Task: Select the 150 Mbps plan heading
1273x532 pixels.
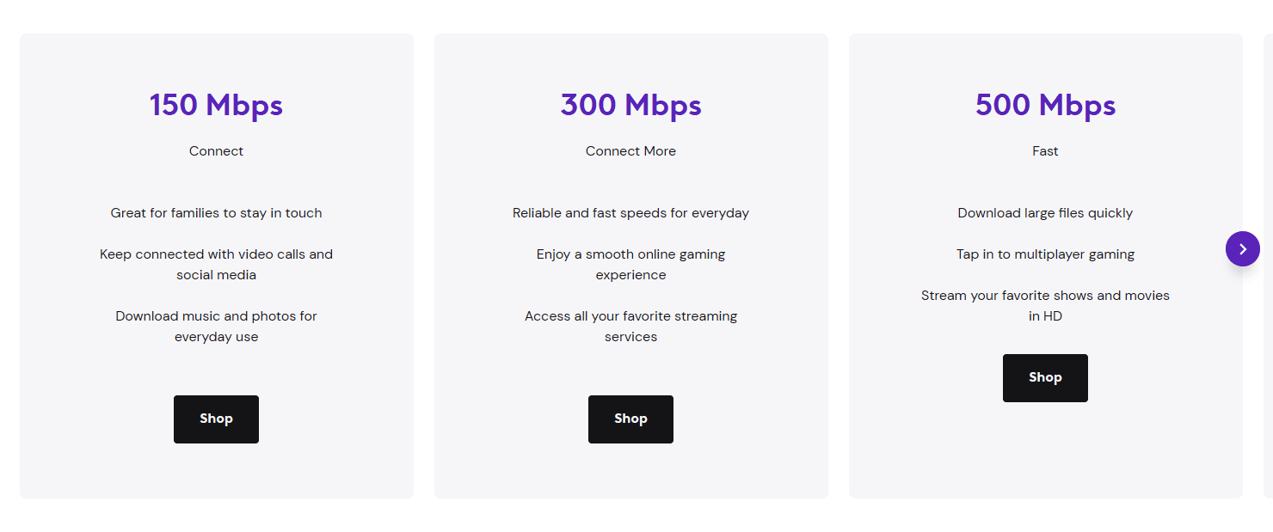Action: 216,105
